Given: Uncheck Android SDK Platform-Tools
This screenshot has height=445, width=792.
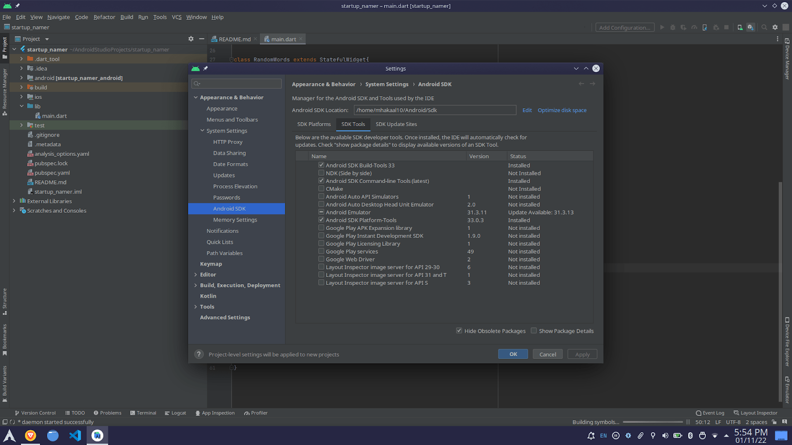Looking at the screenshot, I should 321,220.
